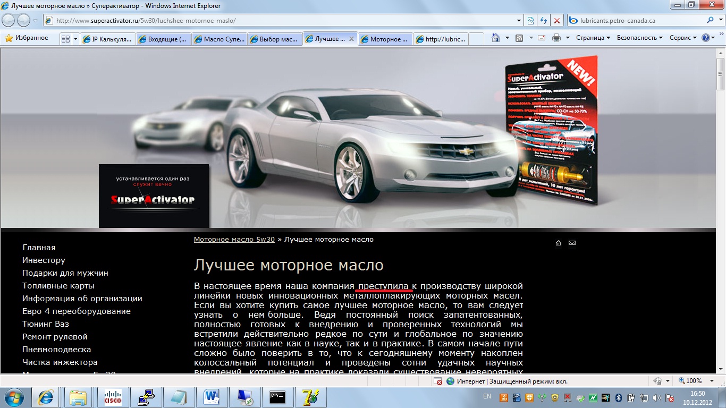Stop loading with the red X icon
Screen dimensions: 726x408
[x=556, y=21]
